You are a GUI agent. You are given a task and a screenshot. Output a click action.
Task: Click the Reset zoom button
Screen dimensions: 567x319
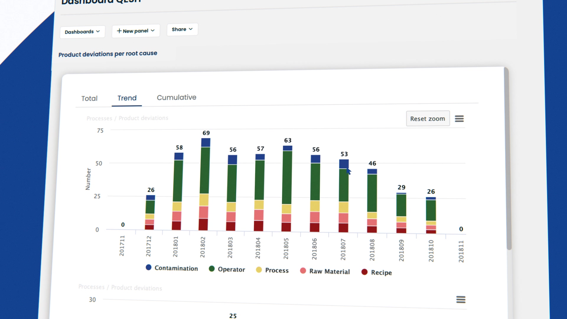coord(428,118)
